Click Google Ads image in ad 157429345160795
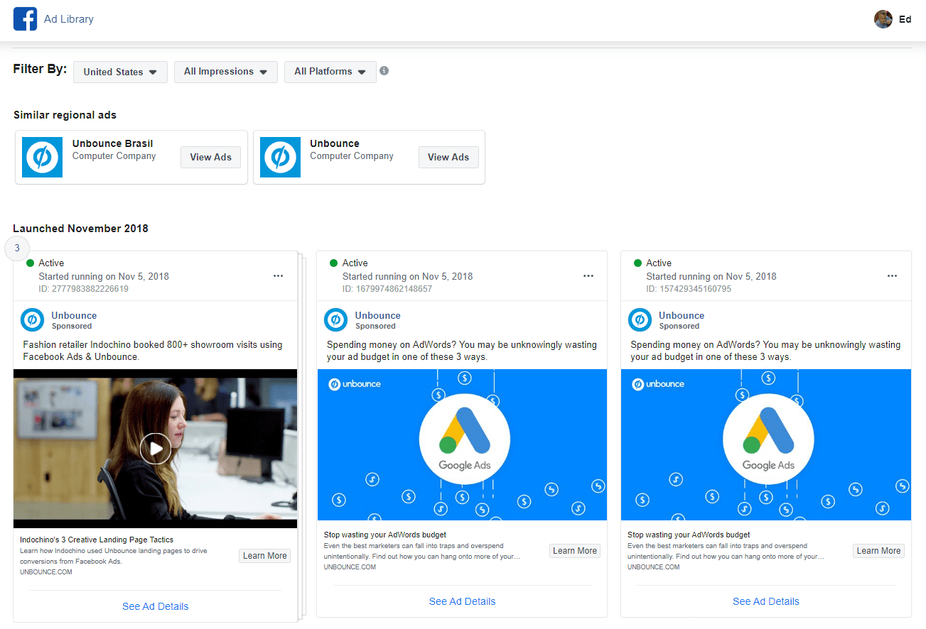The width and height of the screenshot is (926, 629). tap(766, 445)
